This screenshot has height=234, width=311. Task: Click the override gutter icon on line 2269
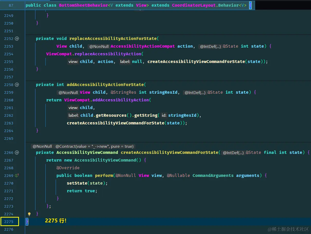click(17, 176)
